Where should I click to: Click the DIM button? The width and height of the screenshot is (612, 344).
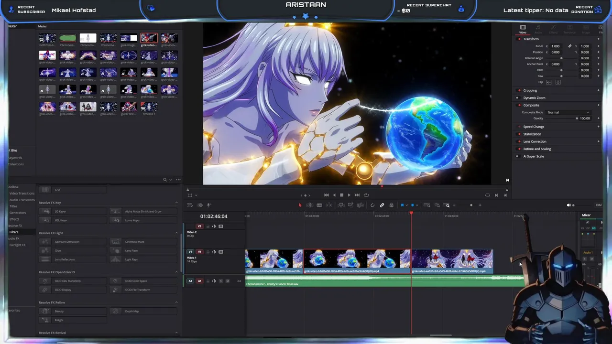[599, 205]
